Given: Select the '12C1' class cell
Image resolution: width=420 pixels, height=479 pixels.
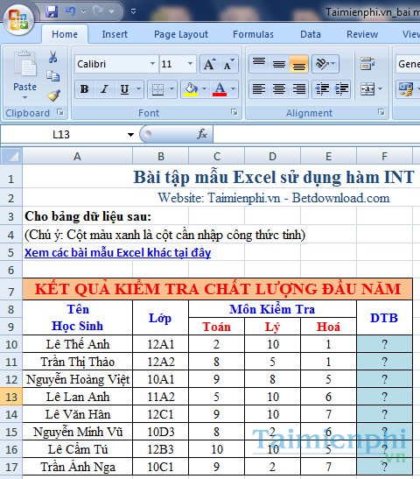Looking at the screenshot, I should [x=160, y=414].
